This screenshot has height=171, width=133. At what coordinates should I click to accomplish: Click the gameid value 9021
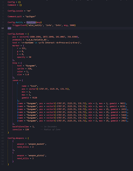coord(122,103)
